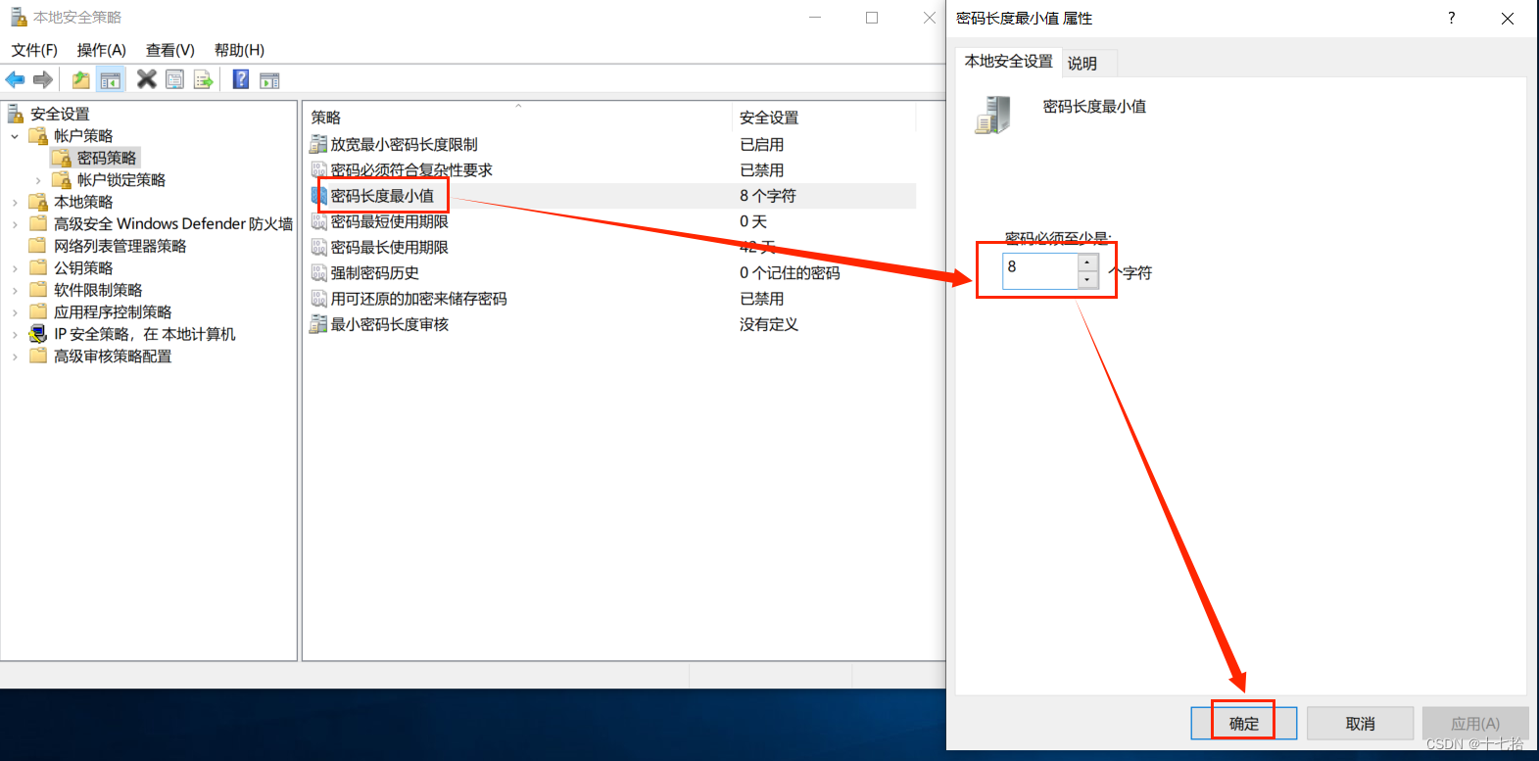Select the 密码长度最小值 policy row
The height and width of the screenshot is (761, 1539).
pos(611,196)
